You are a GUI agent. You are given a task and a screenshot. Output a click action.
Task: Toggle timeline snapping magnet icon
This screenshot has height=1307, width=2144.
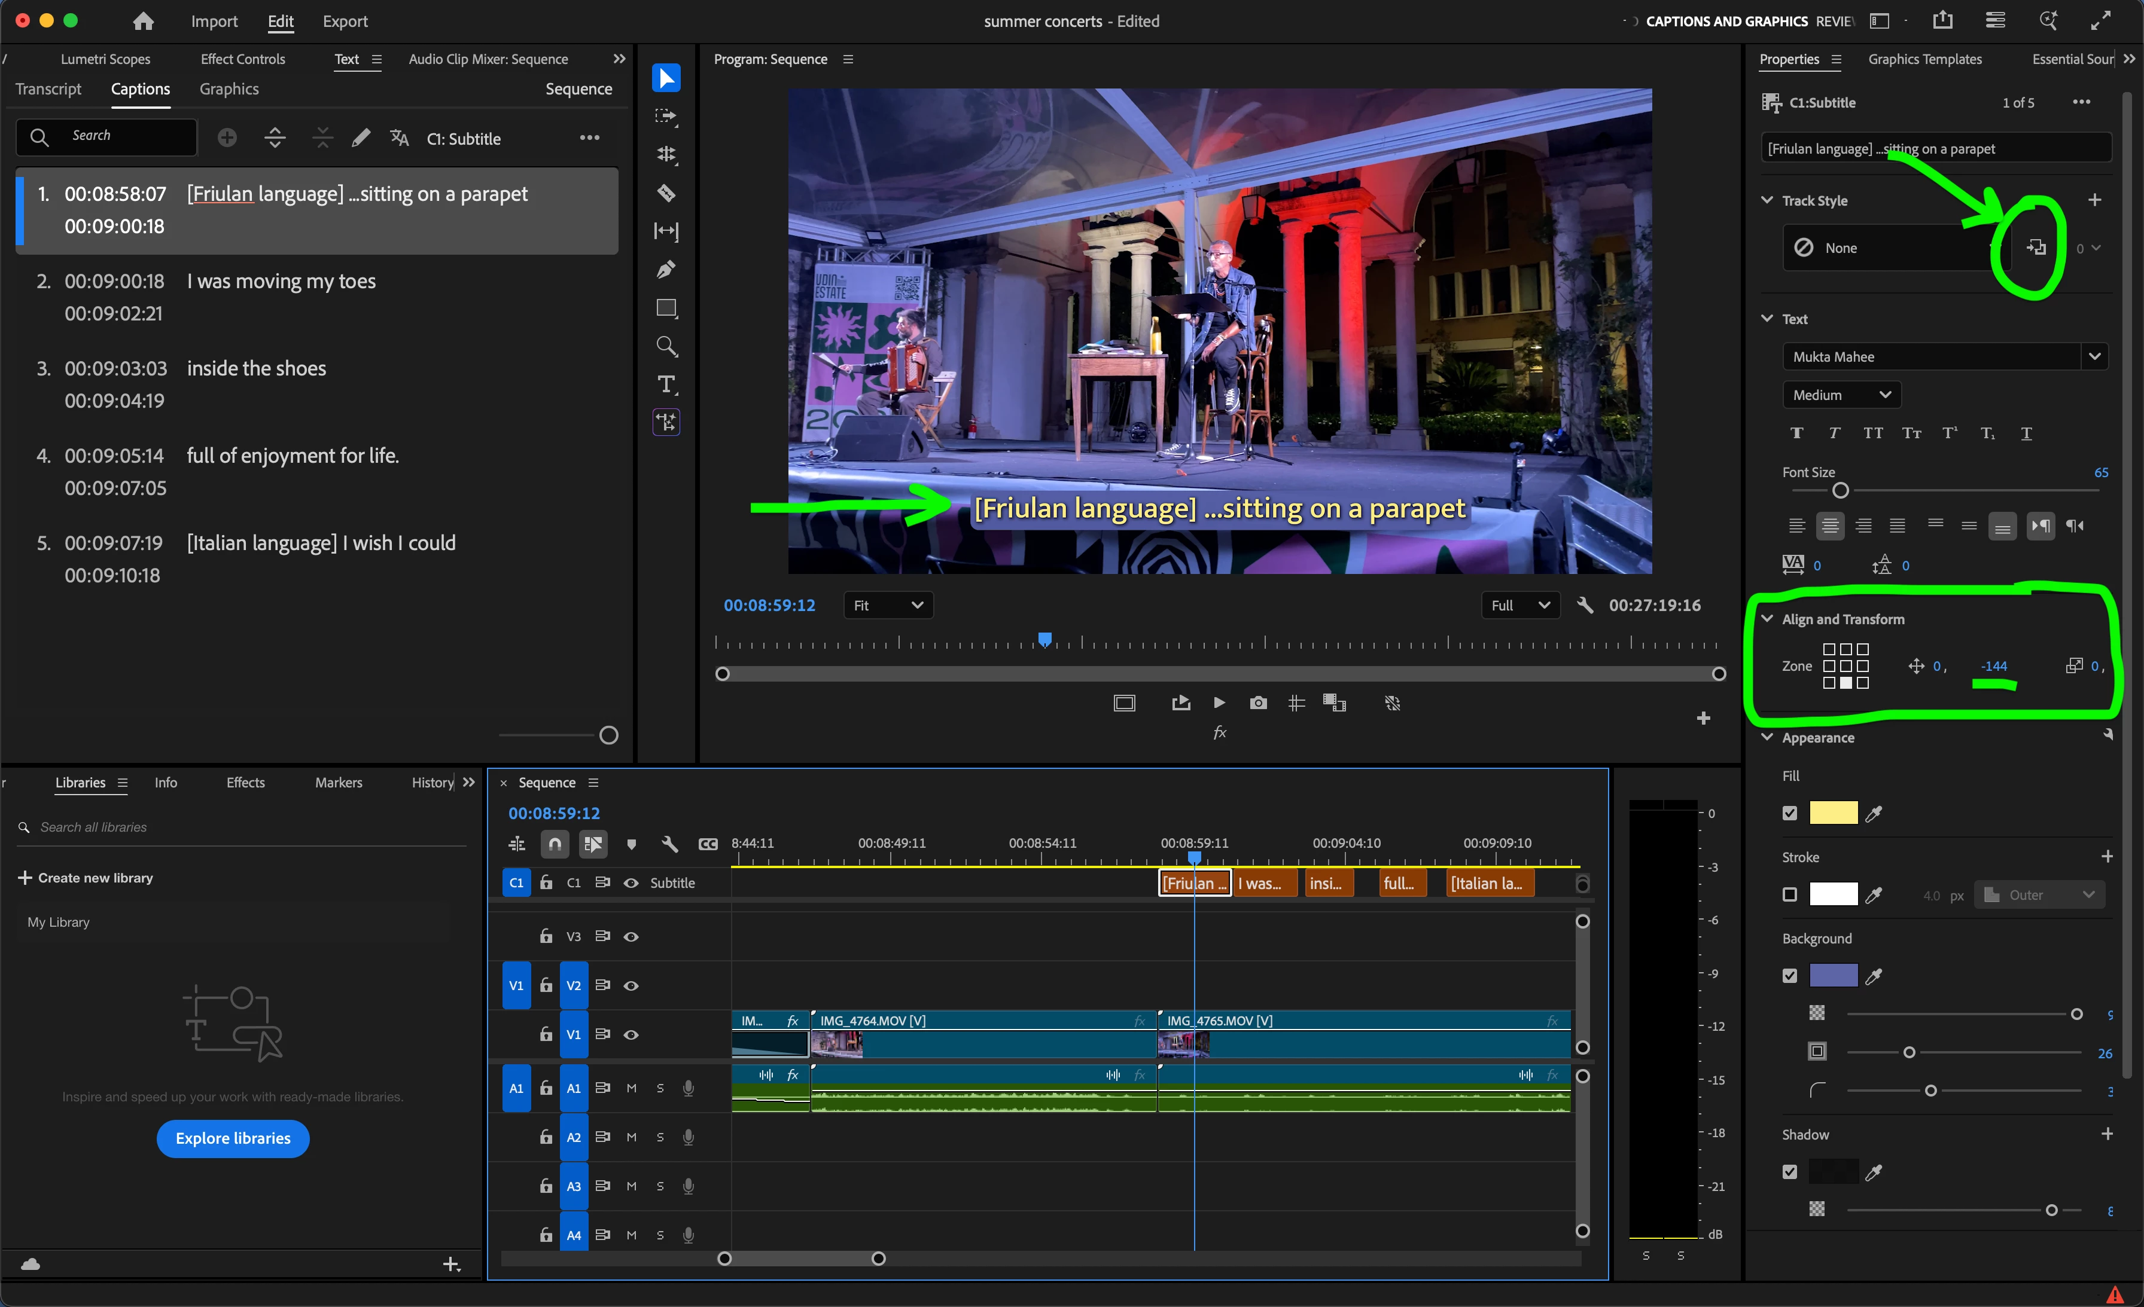(555, 844)
